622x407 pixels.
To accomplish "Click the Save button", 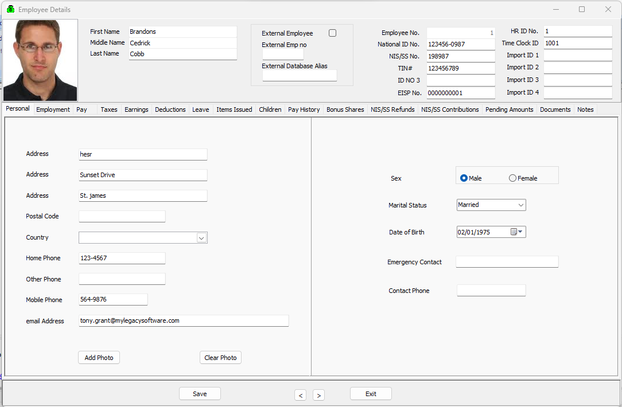I will [200, 394].
